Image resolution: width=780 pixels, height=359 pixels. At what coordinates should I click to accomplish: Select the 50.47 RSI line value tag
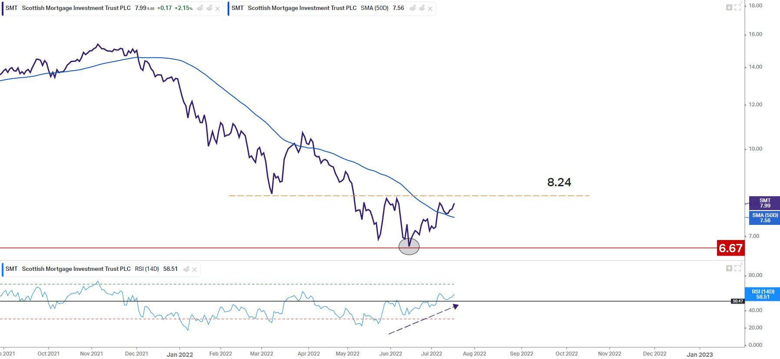(737, 301)
